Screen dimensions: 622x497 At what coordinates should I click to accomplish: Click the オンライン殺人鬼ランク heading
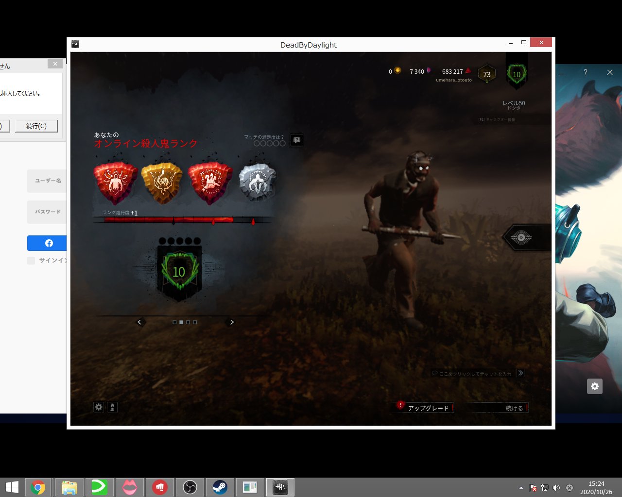click(x=146, y=144)
